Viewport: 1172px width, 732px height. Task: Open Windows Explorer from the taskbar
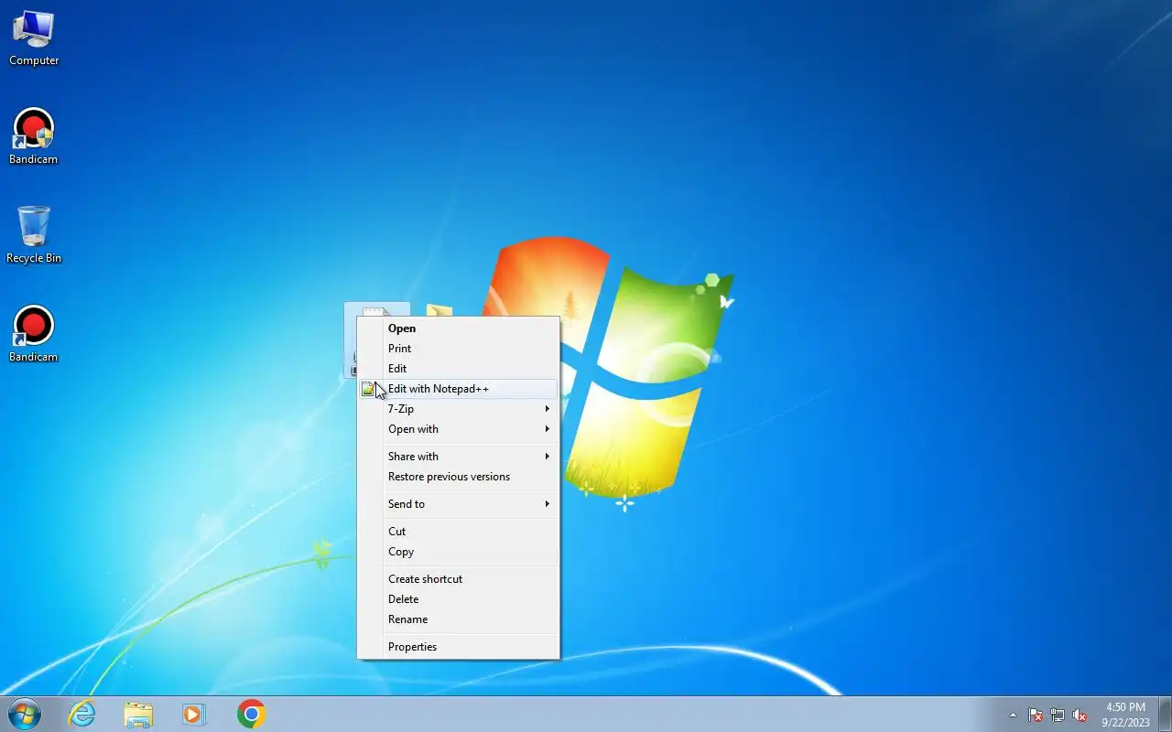tap(138, 714)
